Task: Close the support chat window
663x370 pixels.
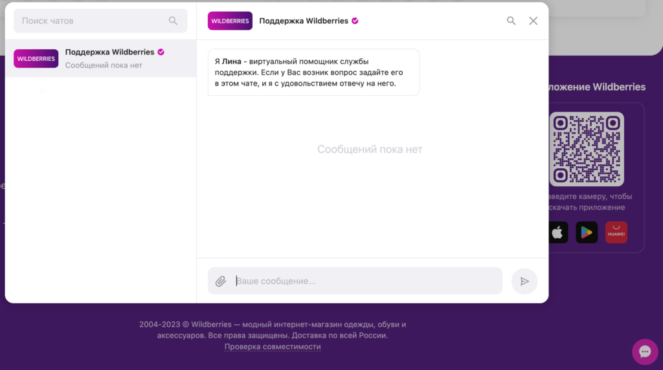Action: pos(534,21)
